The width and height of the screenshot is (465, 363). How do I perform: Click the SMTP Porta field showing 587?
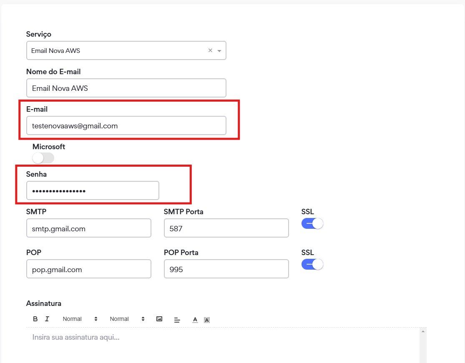click(x=226, y=228)
